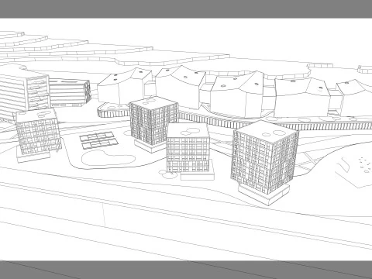Select the kidney-shaped outline in the courtyard
This screenshot has height=279, width=372.
108,158
